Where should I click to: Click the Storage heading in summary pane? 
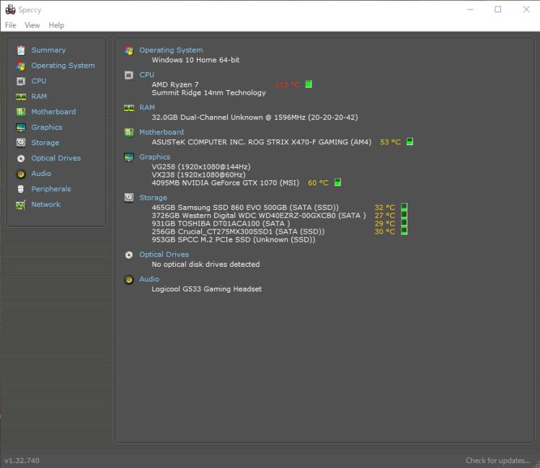point(153,198)
